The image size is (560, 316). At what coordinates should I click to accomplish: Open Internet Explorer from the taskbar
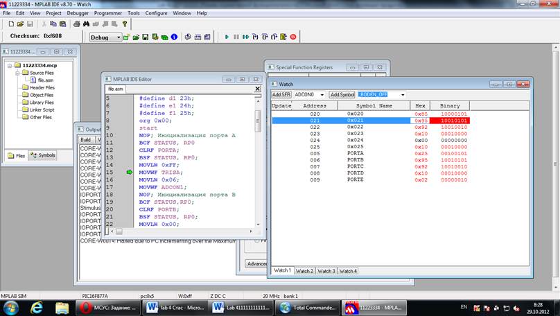37,308
